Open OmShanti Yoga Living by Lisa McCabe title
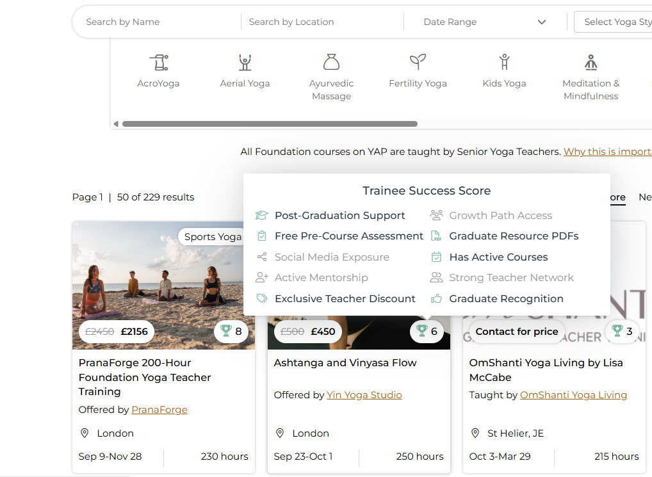This screenshot has width=652, height=477. click(546, 370)
